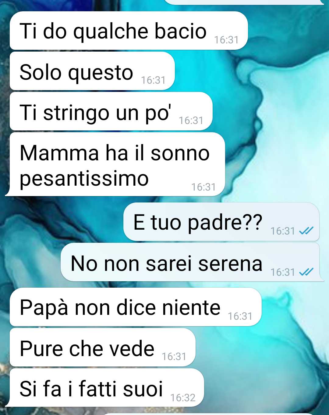The height and width of the screenshot is (415, 329).
Task: Tap the timestamp next to "Pure che vede"
Action: (174, 356)
